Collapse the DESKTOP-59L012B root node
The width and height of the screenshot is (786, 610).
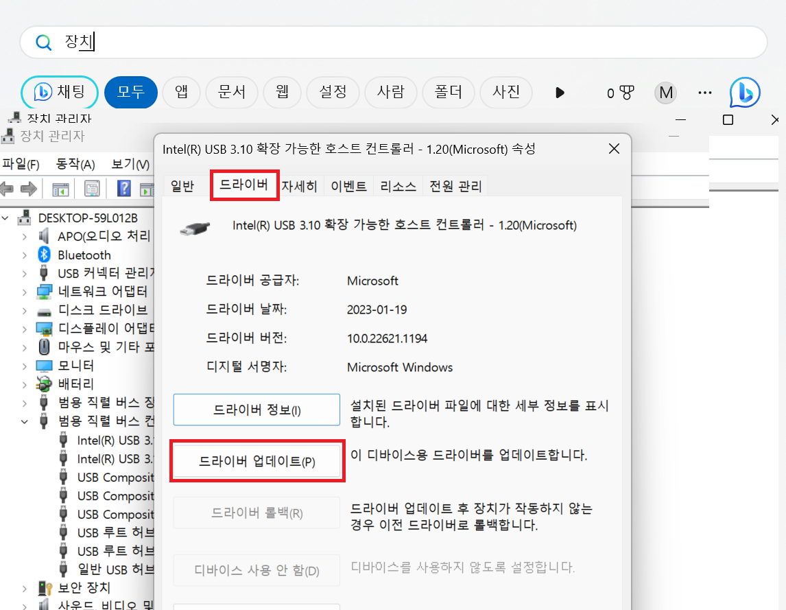(5, 218)
